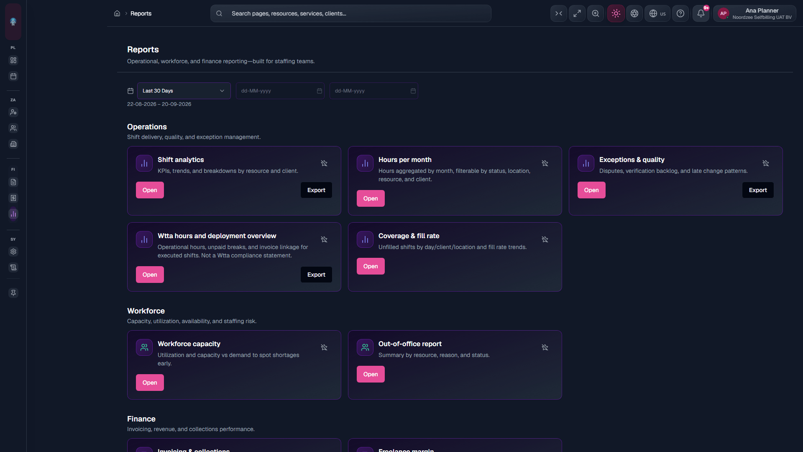The height and width of the screenshot is (452, 803).
Task: Open the Exceptions & quality report
Action: tap(591, 190)
